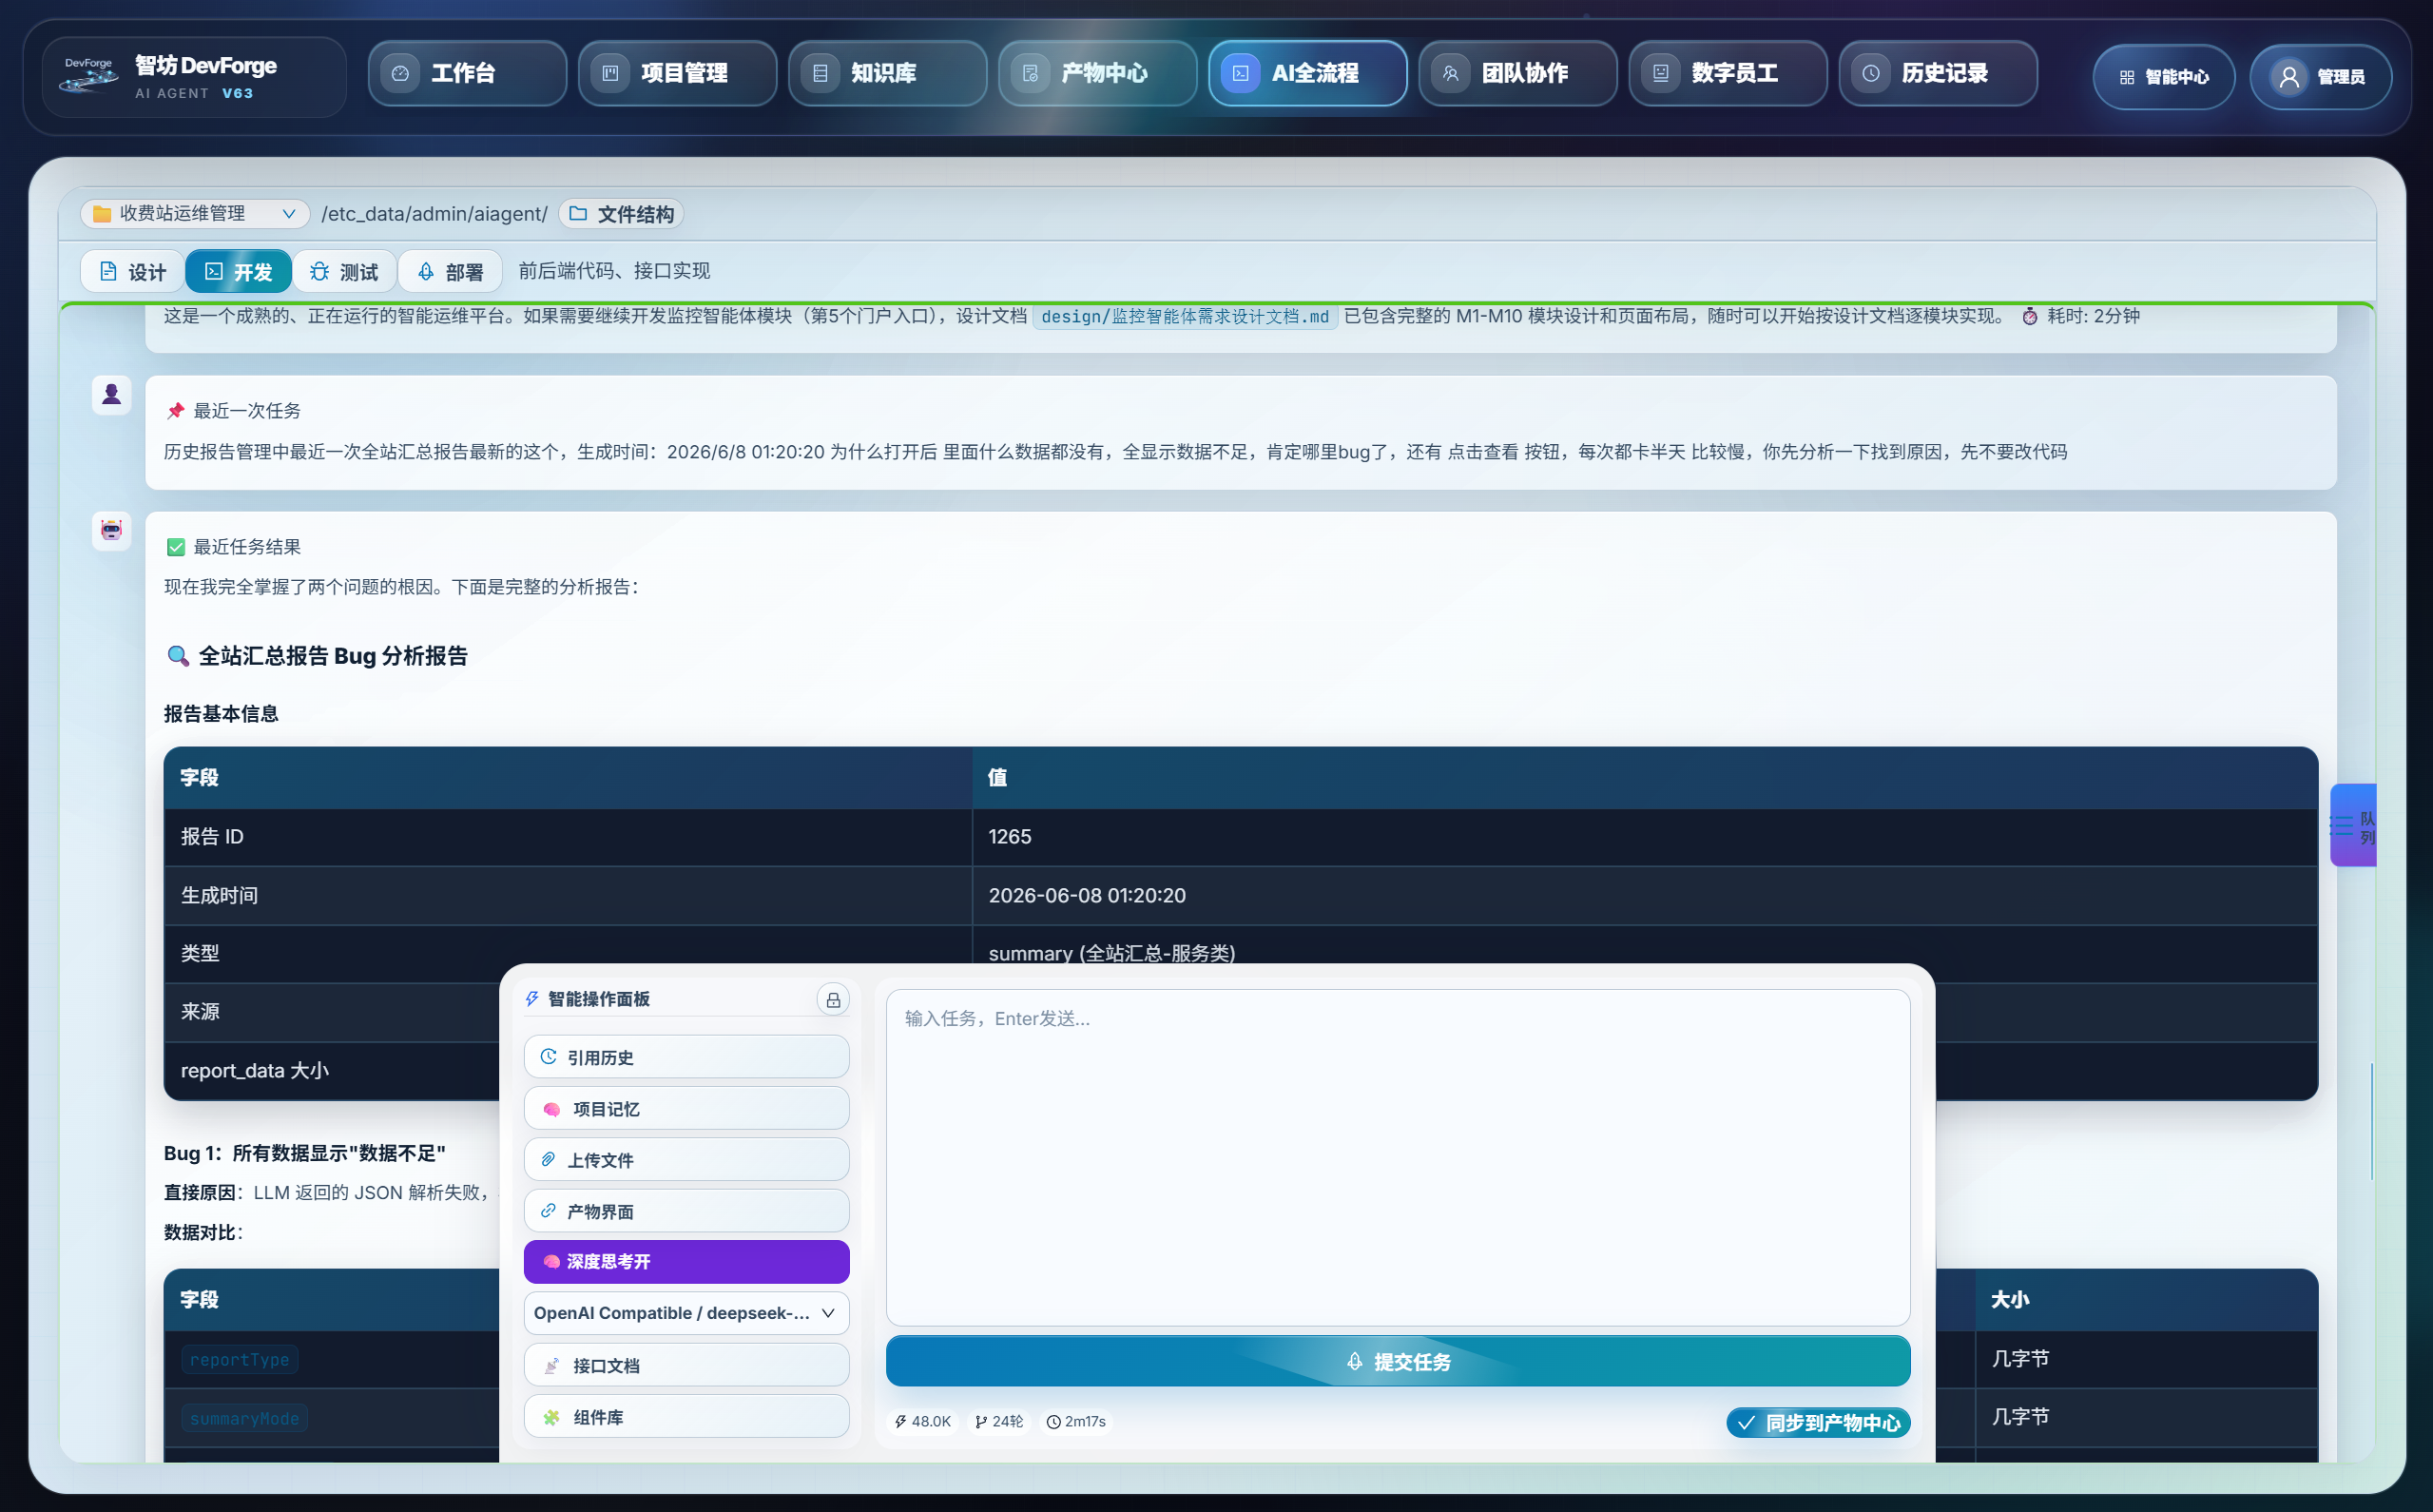
Task: Click the yellow folder icon of 收费站运维管理
Action: (x=102, y=214)
